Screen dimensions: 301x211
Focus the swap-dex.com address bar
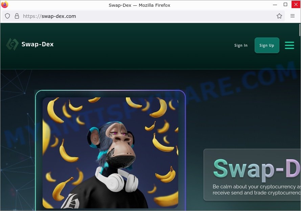[x=143, y=16]
